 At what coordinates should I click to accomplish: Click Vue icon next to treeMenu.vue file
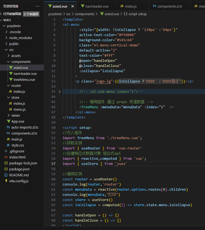(11, 79)
